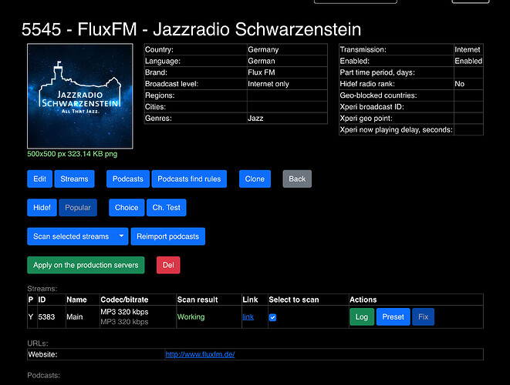Click the 'Internet' transmission value

468,50
